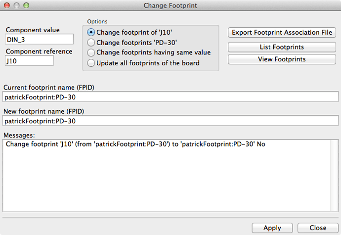Click the green zoom window button
The image size is (341, 235).
(x=26, y=5)
